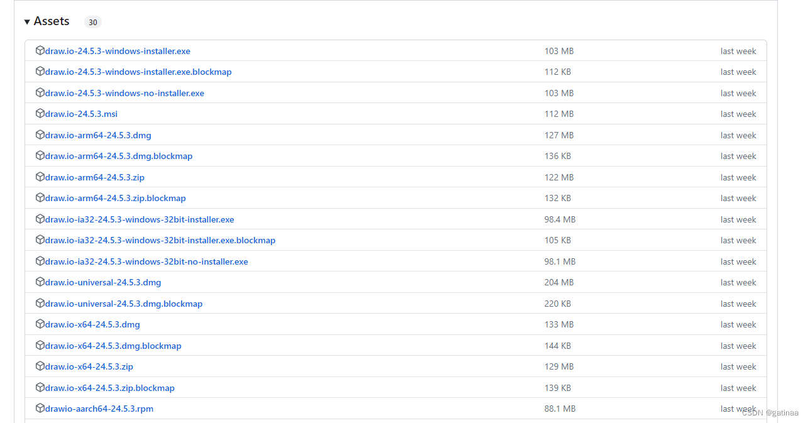Click the package icon beside draw.io-ia32 32bit-installer.exe.blockmap
This screenshot has width=808, height=423.
coord(40,240)
